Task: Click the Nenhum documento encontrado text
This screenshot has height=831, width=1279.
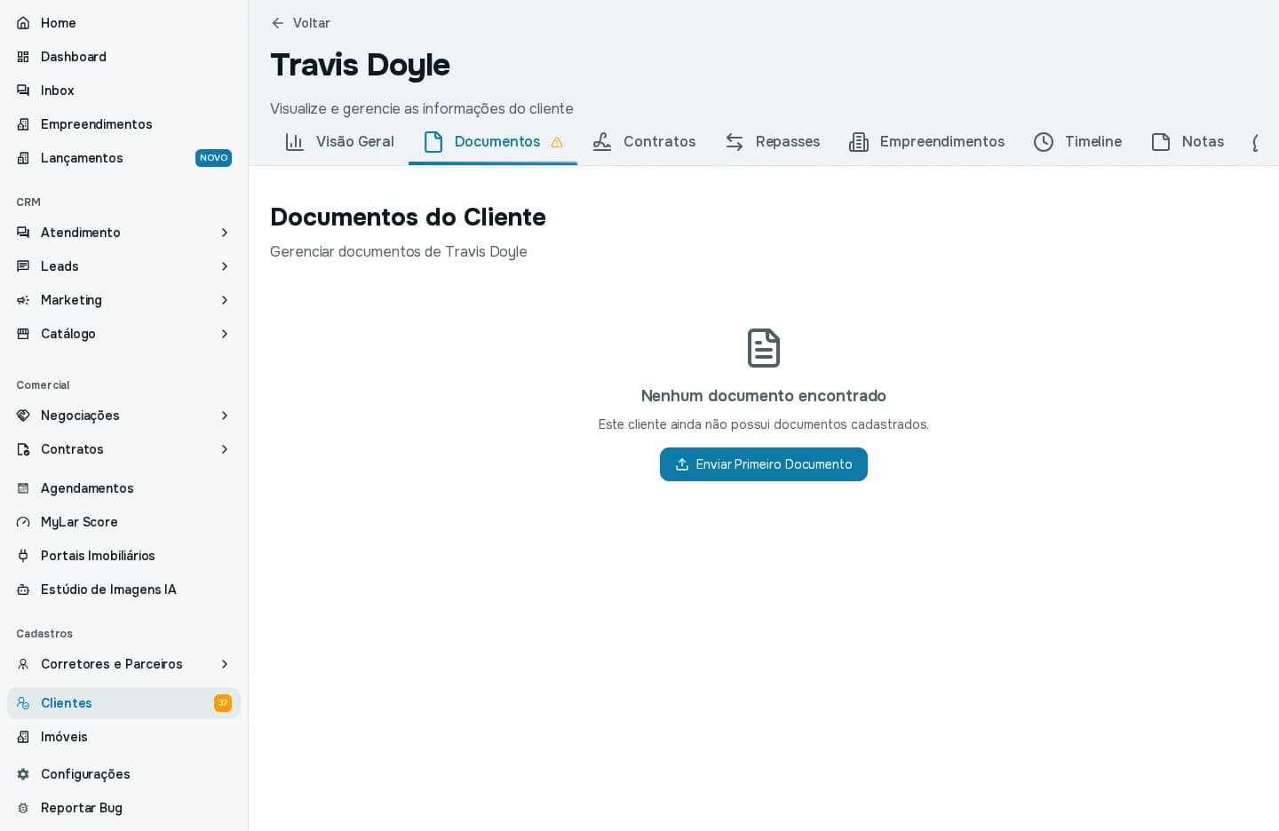Action: [x=764, y=396]
